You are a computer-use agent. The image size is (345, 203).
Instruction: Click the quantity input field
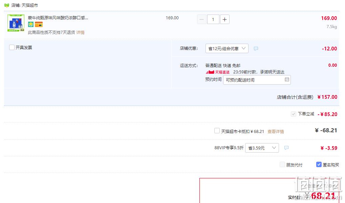point(213,19)
